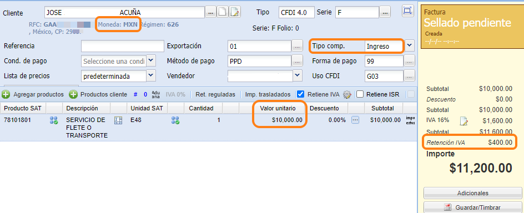Click the Cond. de pago combo box field
Screen dimensions: 524x213
coord(114,61)
